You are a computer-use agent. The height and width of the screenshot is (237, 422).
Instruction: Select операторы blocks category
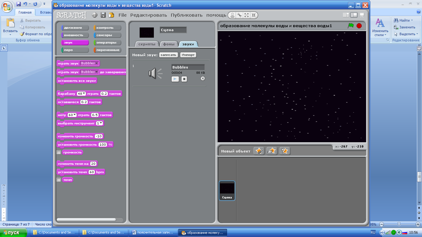(x=108, y=43)
